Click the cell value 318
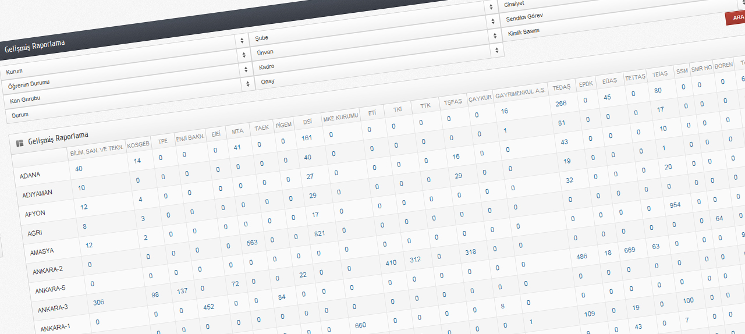The width and height of the screenshot is (745, 334). pos(470,252)
